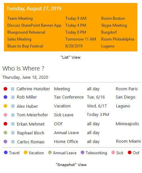Click presence square next to Alex Huber
This screenshot has width=142, height=173.
click(13, 106)
